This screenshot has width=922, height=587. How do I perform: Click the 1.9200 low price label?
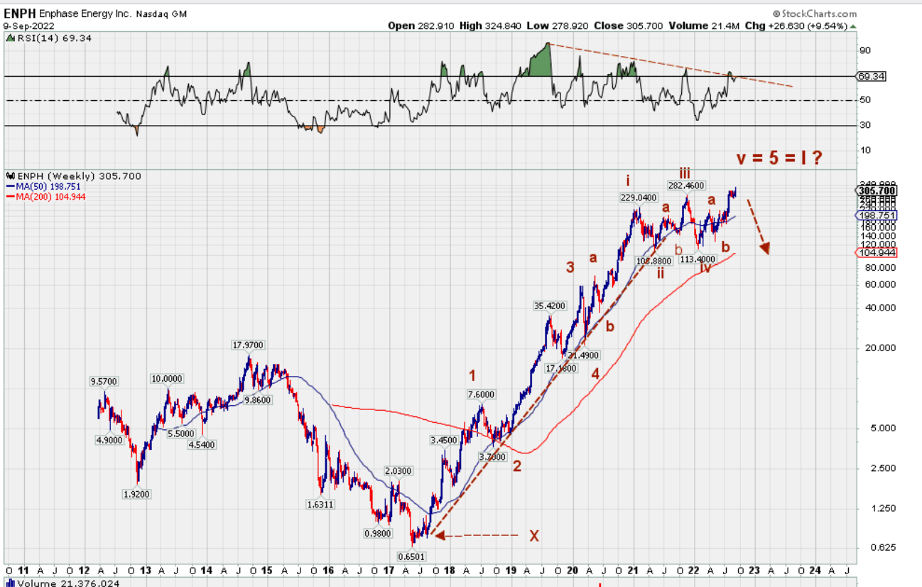[x=136, y=494]
